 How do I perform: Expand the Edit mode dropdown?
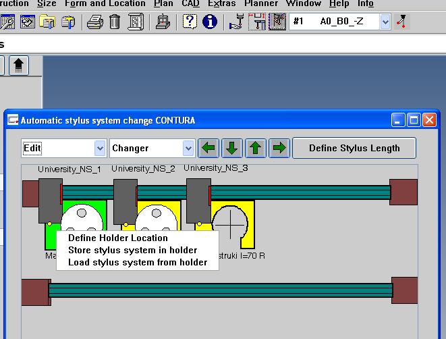pos(100,149)
